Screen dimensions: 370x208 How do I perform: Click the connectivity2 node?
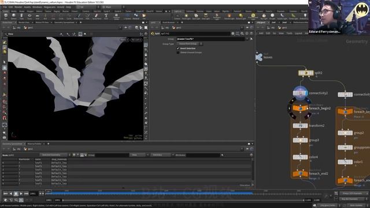pyautogui.click(x=301, y=93)
